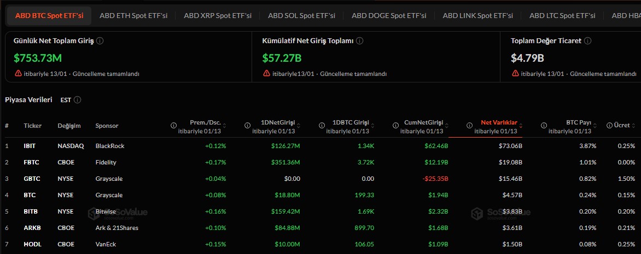The width and height of the screenshot is (641, 254).
Task: Open the FBTC ticker link
Action: tap(30, 162)
